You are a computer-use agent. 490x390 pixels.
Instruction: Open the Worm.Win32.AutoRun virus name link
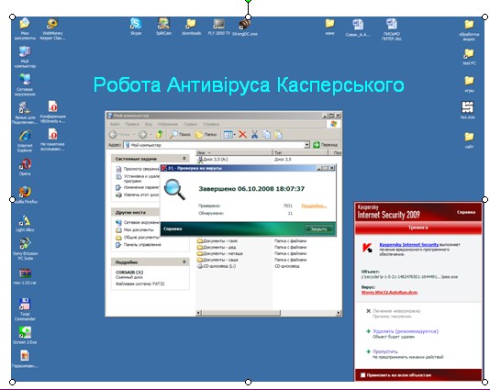click(389, 292)
